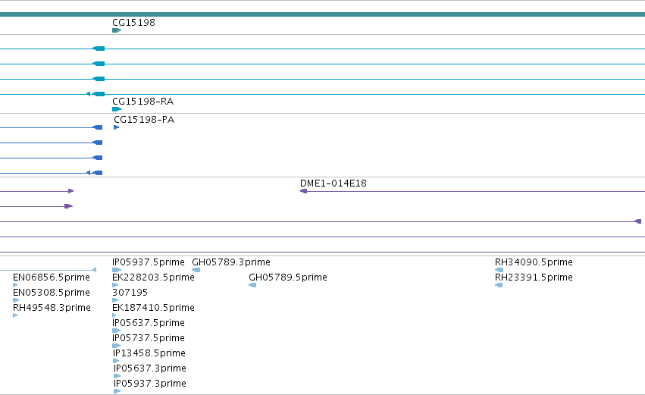This screenshot has height=395, width=645.
Task: Click the IP05937.3prime feature arrow
Action: (117, 391)
